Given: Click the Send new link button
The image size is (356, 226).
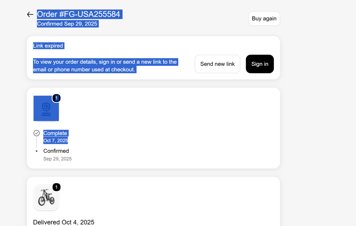Looking at the screenshot, I should click(217, 64).
